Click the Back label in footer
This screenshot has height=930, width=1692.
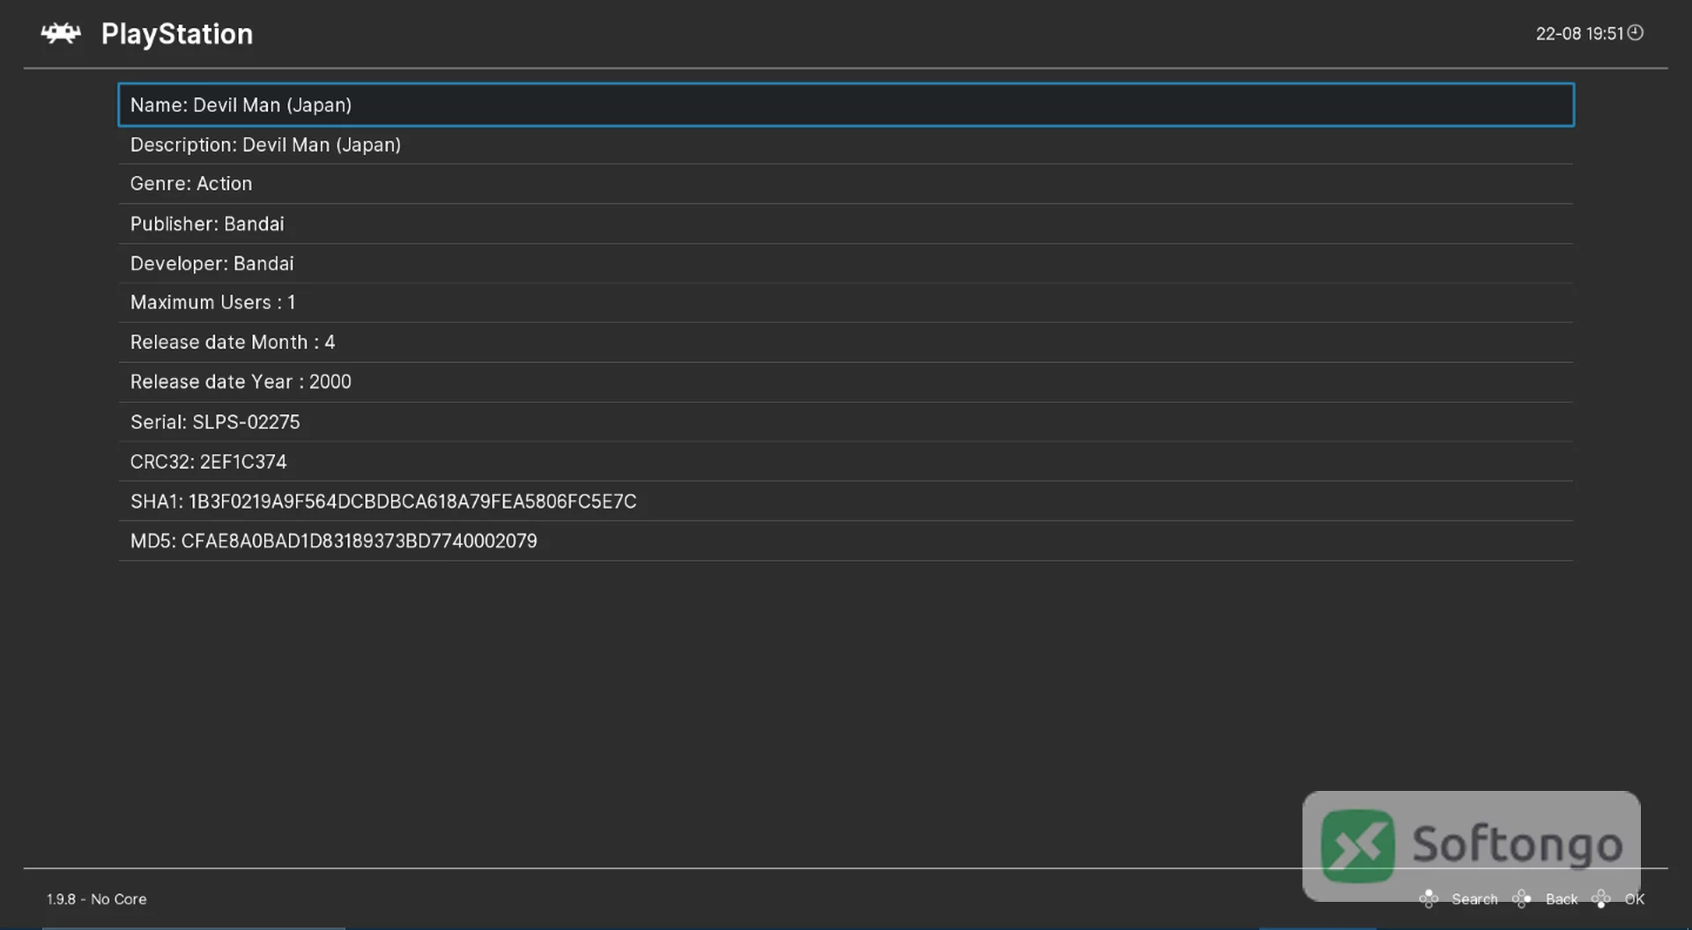coord(1562,899)
